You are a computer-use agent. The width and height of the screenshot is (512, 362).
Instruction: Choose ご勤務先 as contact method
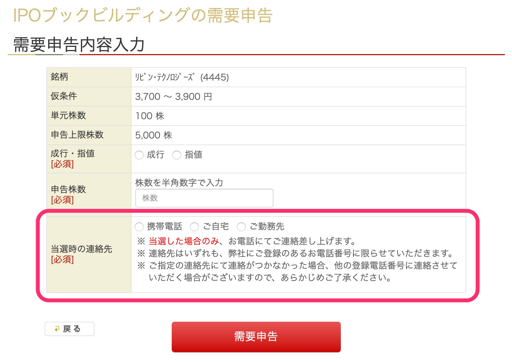coord(241,227)
